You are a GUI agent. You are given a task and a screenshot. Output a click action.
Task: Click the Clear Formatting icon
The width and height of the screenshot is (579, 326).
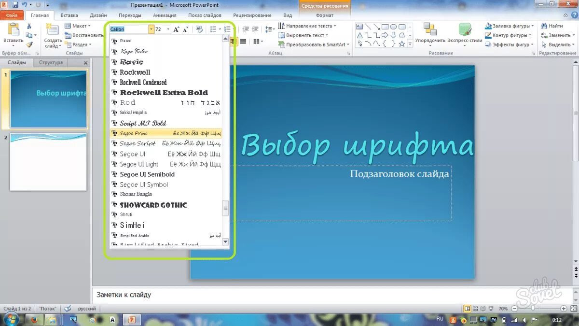[200, 29]
